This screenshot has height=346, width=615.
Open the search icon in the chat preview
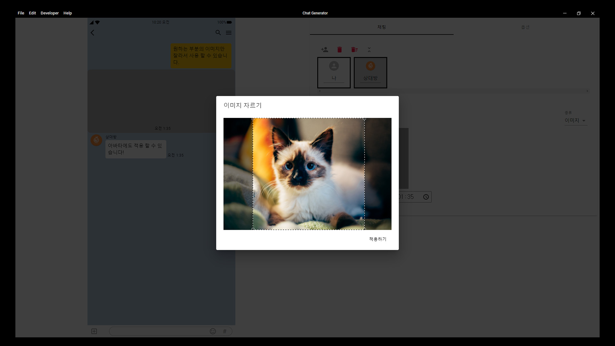click(218, 33)
